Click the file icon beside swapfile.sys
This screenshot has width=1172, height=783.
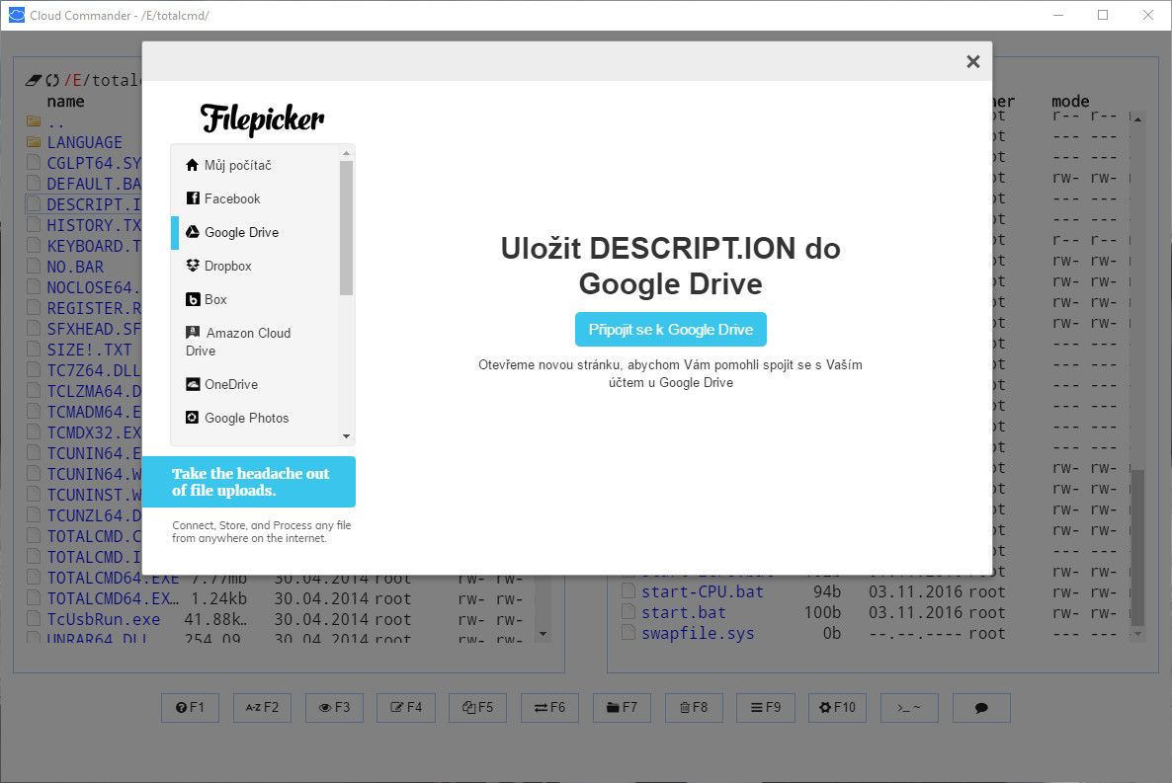(x=628, y=633)
